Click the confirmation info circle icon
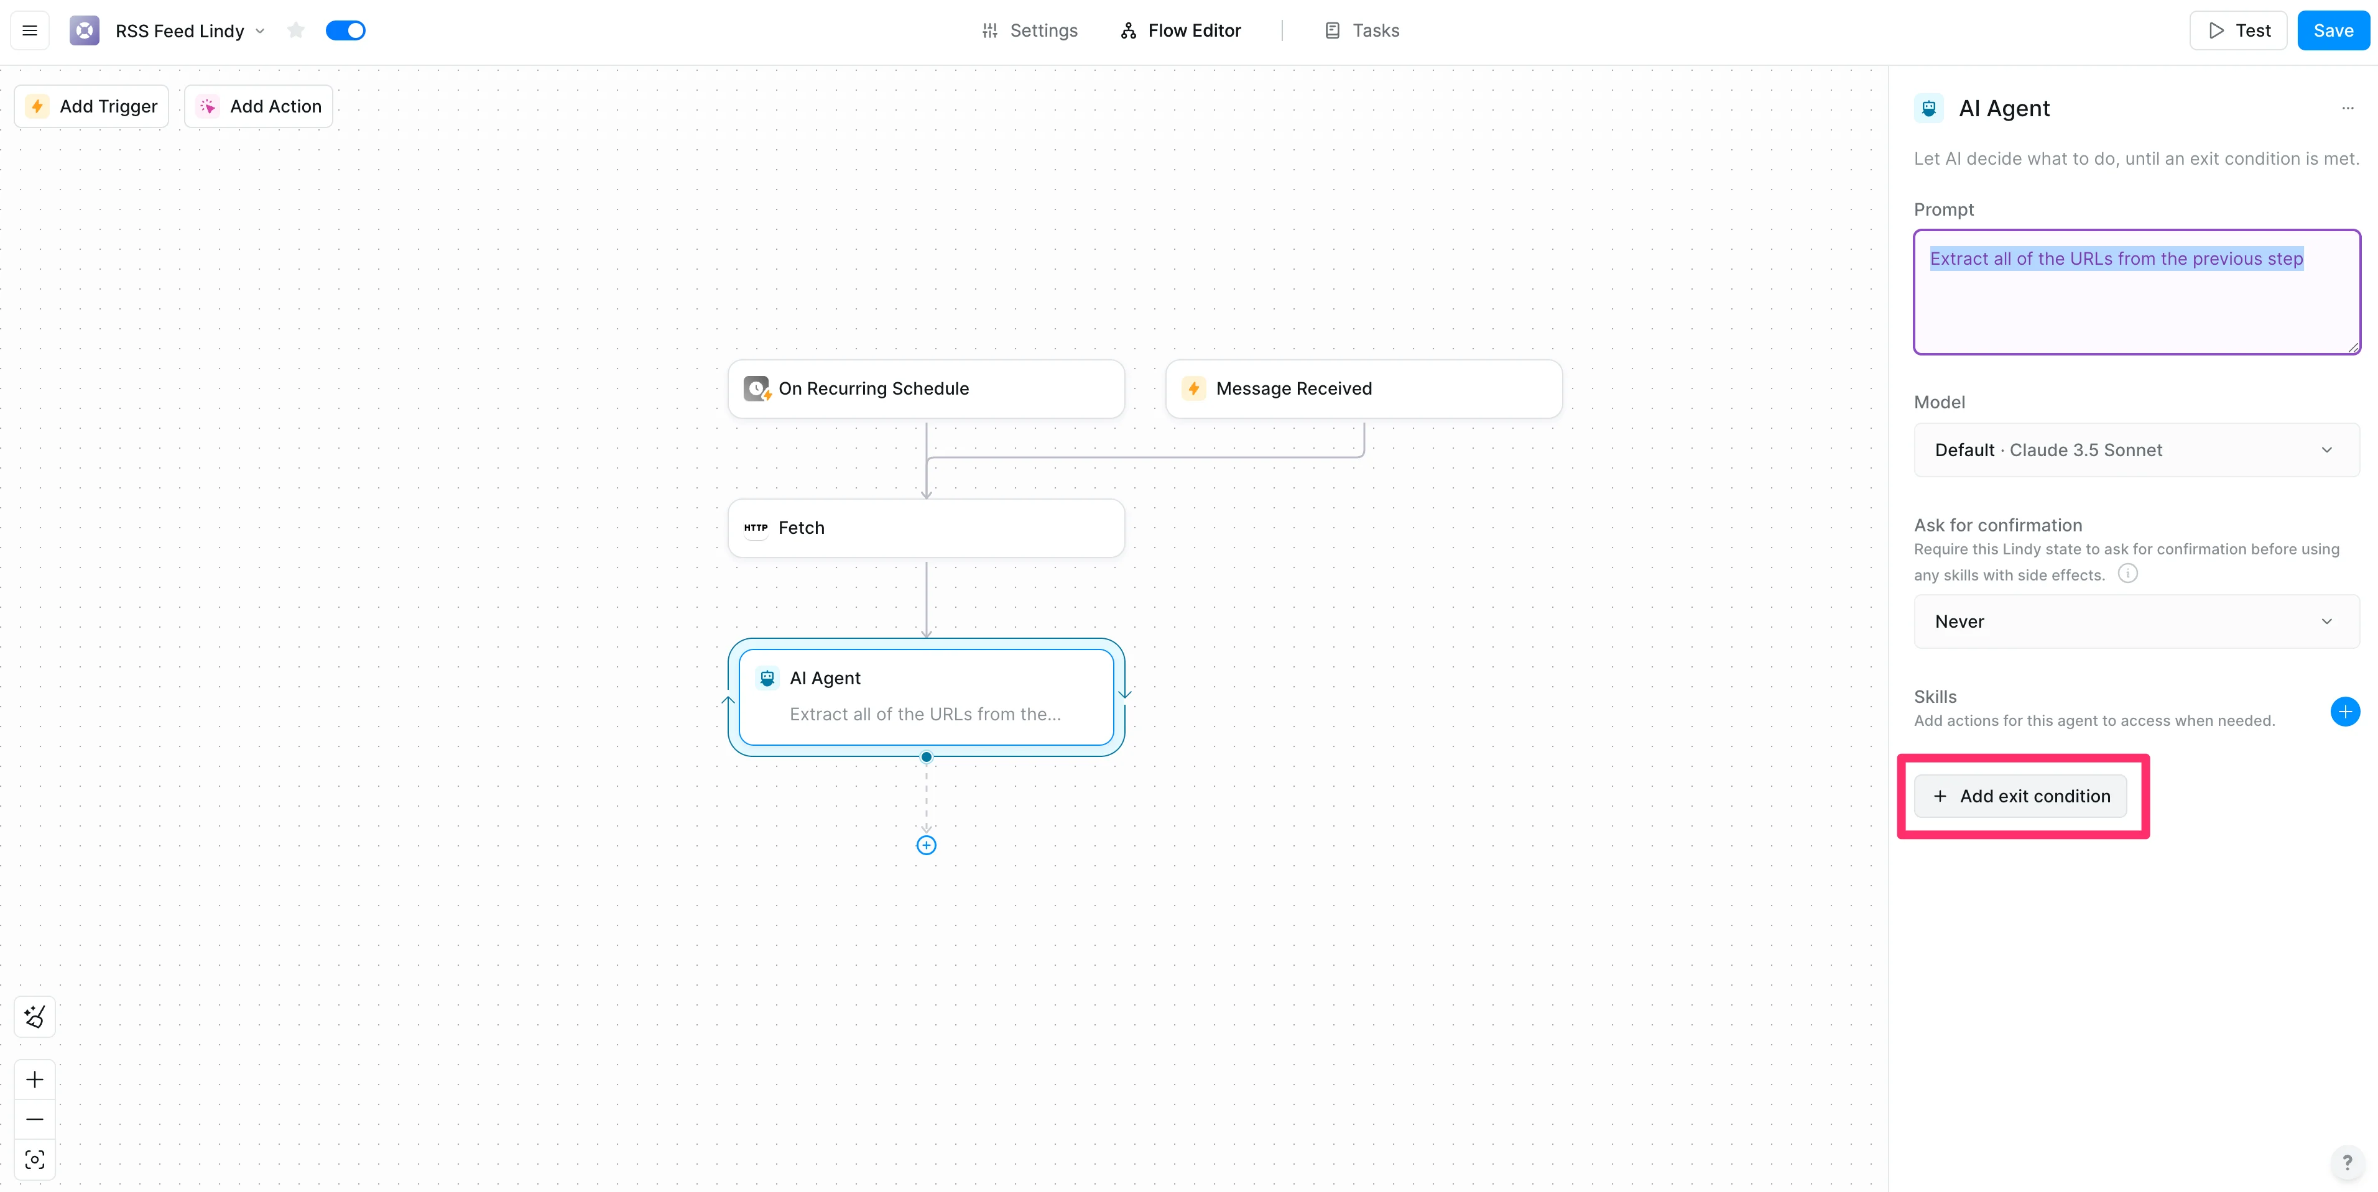This screenshot has height=1192, width=2378. 2127,574
